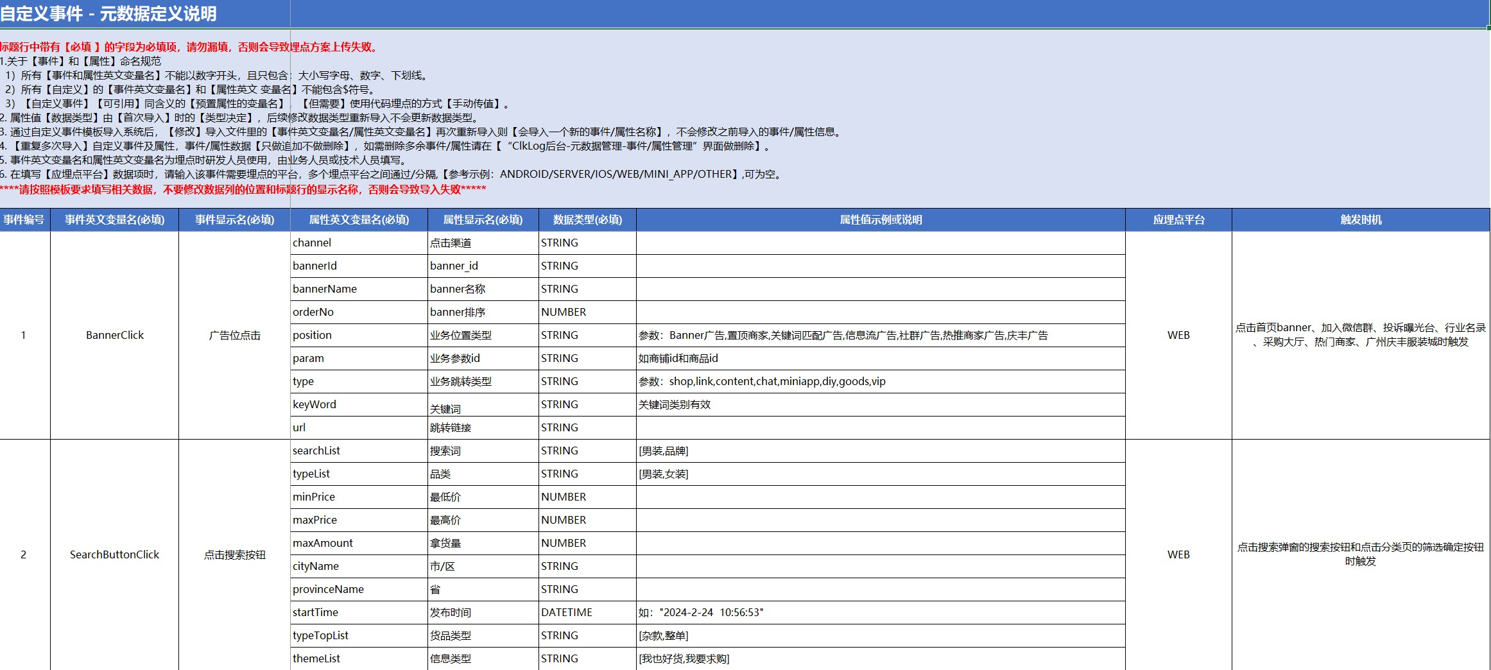Viewport: 1491px width, 670px height.
Task: Select the 广告位点击 cell
Action: coord(234,335)
